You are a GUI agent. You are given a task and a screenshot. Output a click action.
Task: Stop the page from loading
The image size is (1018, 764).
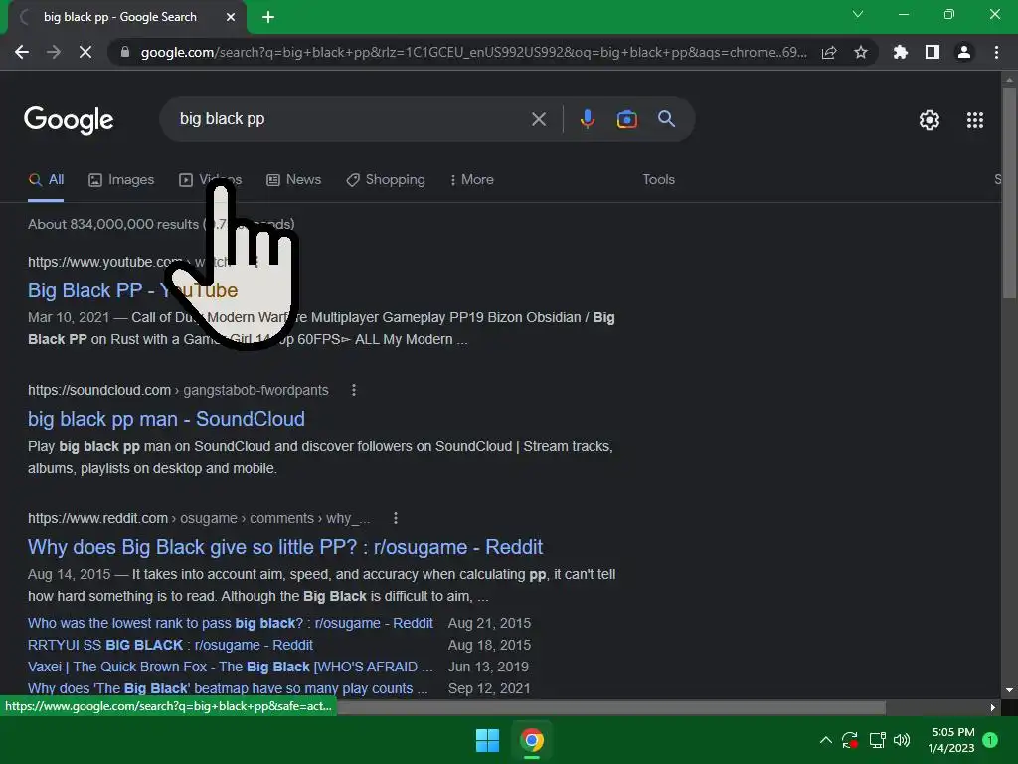(85, 52)
